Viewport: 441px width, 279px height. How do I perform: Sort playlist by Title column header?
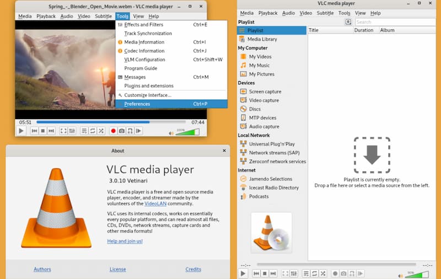click(x=330, y=30)
